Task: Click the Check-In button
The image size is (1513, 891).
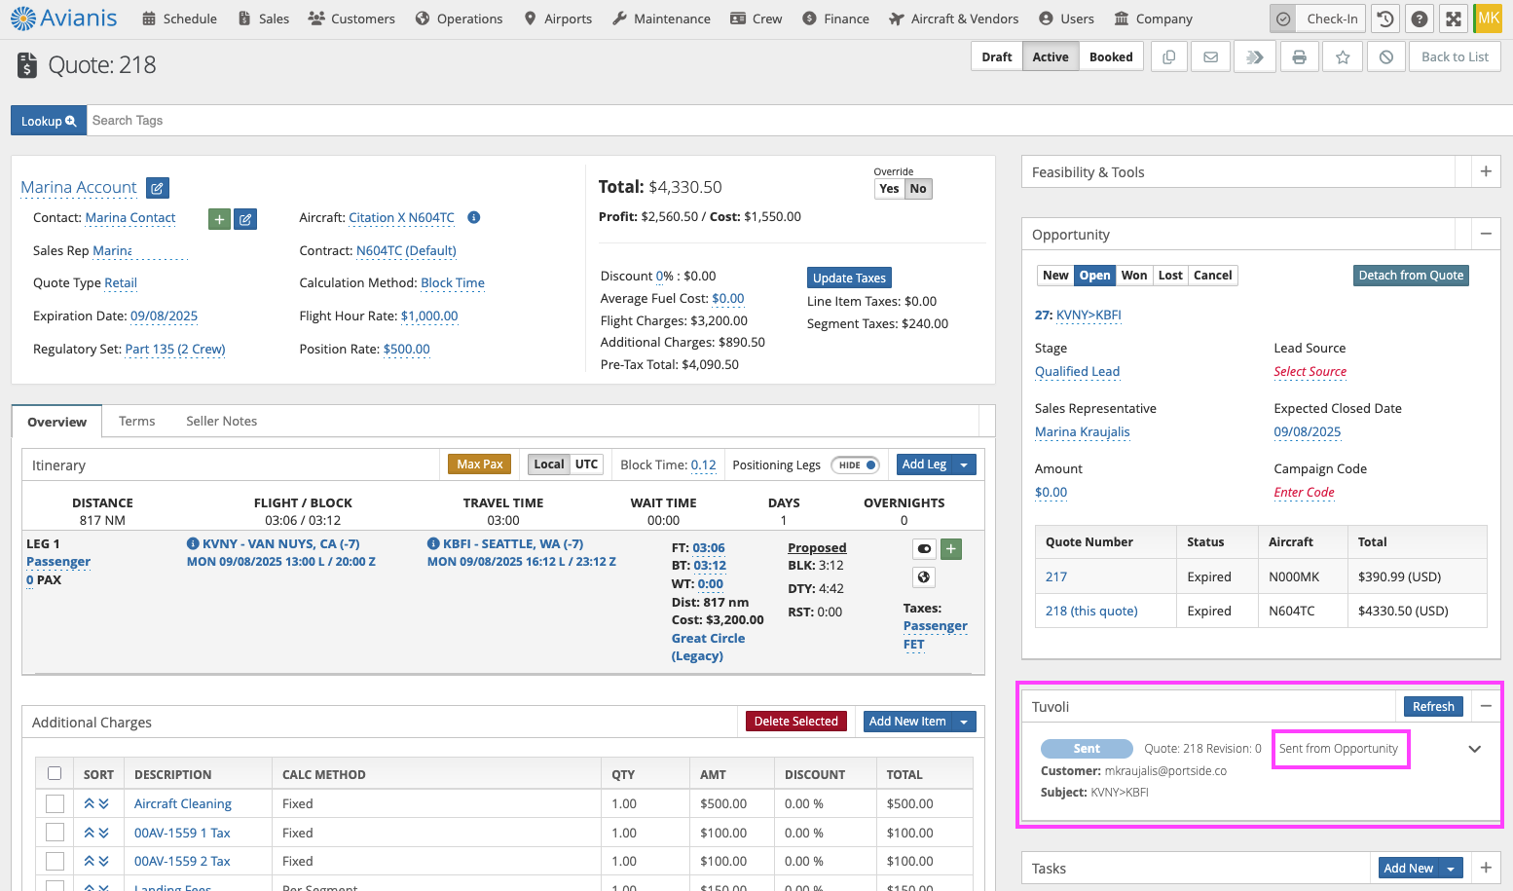Action: (1318, 19)
